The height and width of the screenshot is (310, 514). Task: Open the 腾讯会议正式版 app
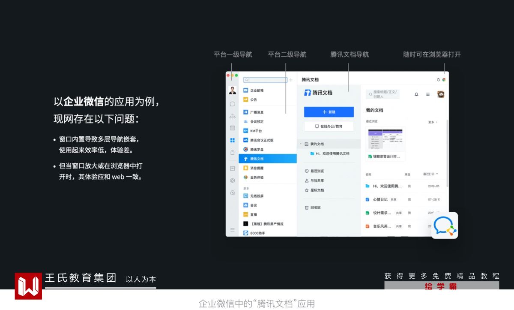point(268,140)
